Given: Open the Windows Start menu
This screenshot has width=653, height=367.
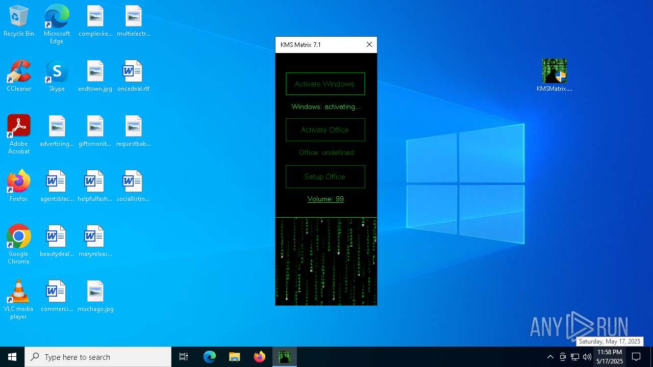Looking at the screenshot, I should point(12,357).
